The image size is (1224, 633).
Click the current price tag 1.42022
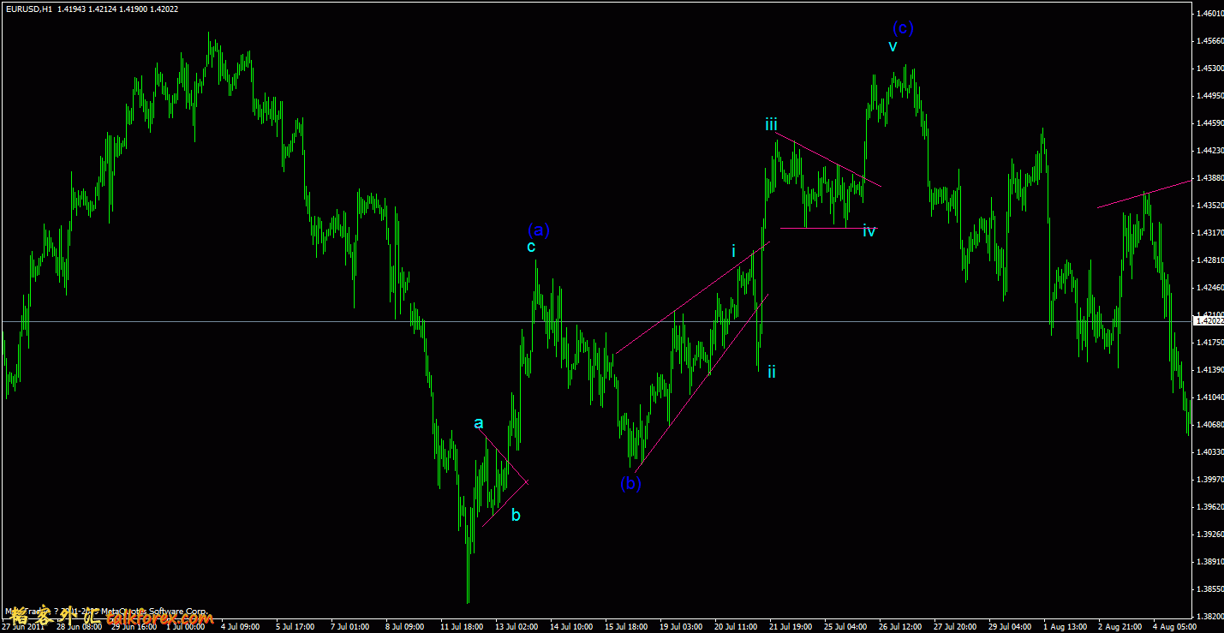1209,321
